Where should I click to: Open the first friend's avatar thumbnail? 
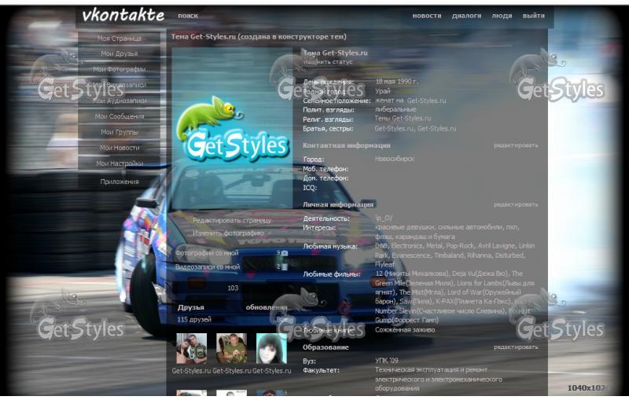(x=191, y=348)
